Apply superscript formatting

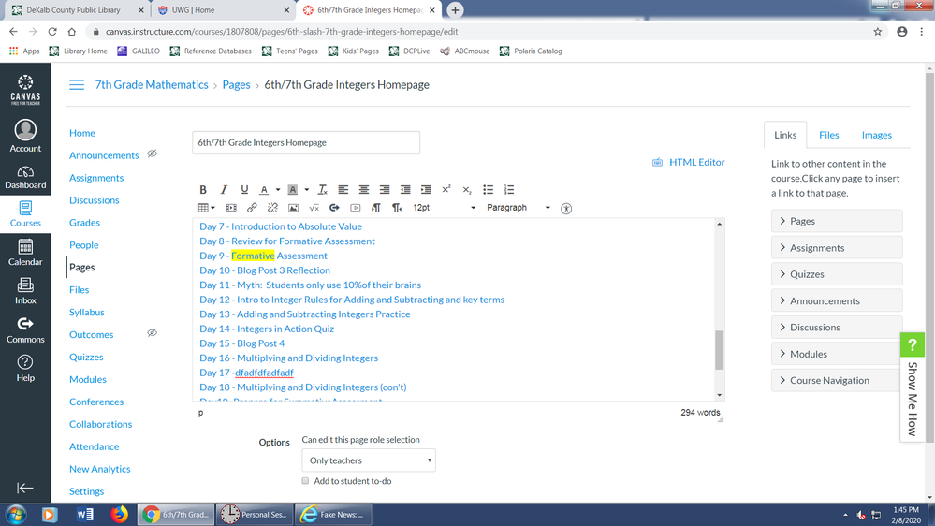tap(446, 190)
